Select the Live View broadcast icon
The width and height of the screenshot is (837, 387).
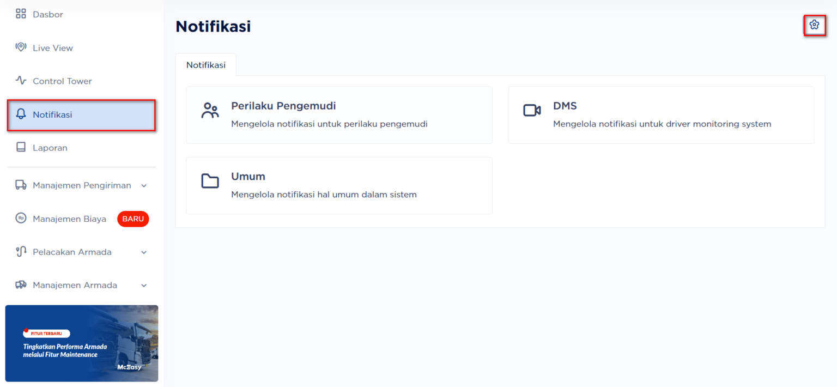pyautogui.click(x=21, y=47)
